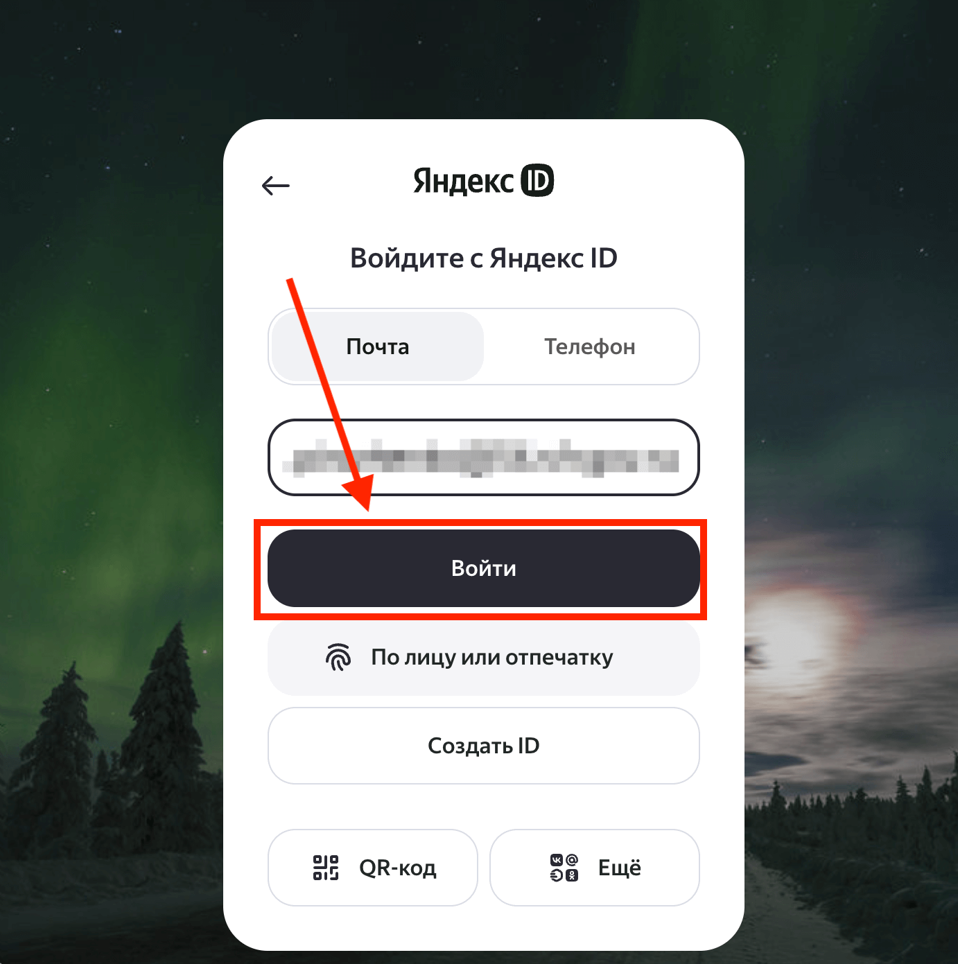Click the Яндекс wordmark in the logo
958x964 pixels.
coord(463,181)
